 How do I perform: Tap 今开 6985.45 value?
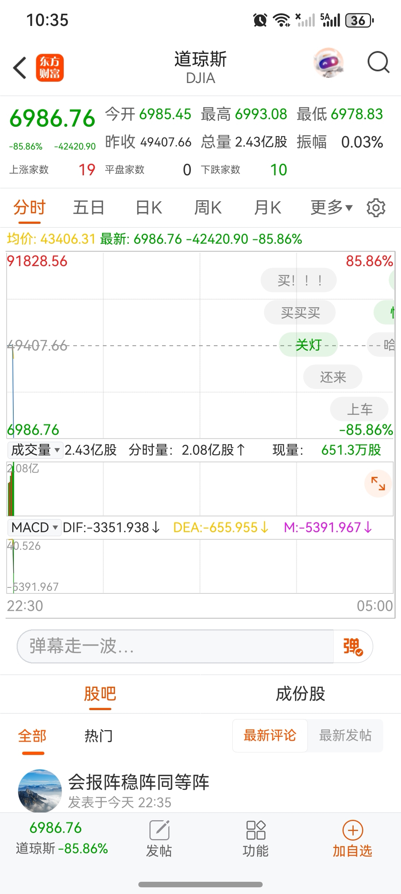165,114
